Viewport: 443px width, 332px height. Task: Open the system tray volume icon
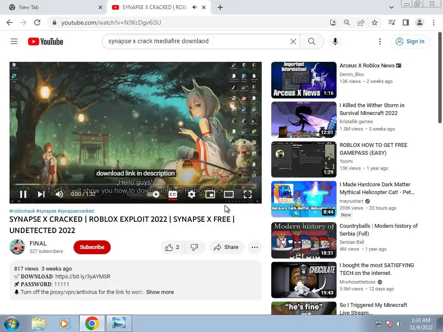tap(399, 324)
